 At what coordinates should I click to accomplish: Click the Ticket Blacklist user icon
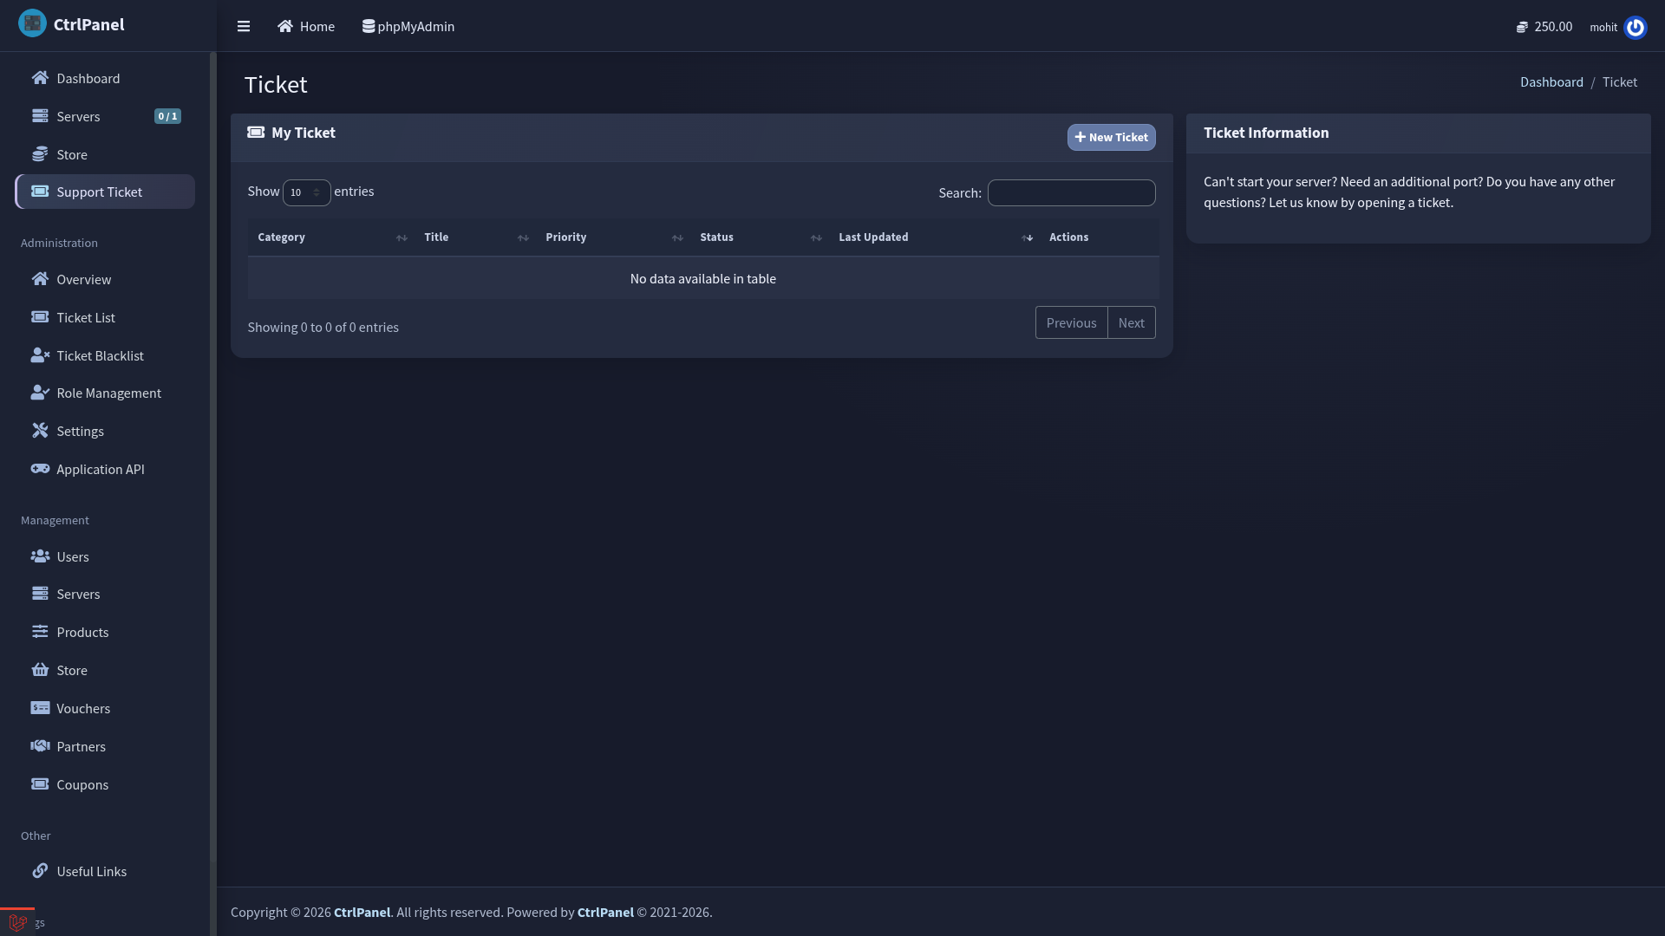40,355
